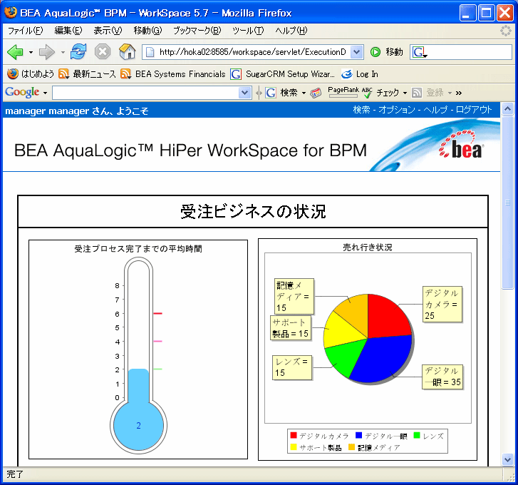Click the page scrollbar down arrow
The width and height of the screenshot is (518, 485).
[x=507, y=459]
